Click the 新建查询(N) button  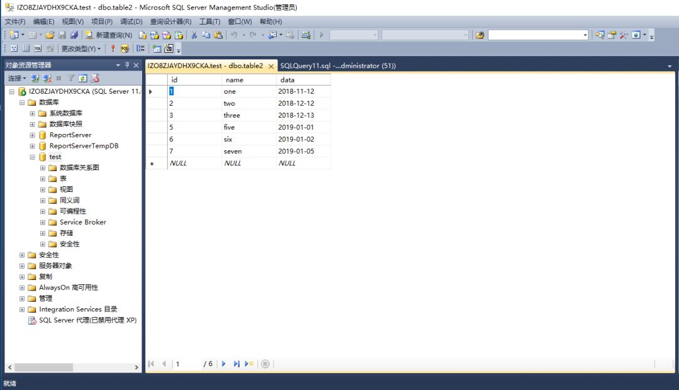point(109,35)
